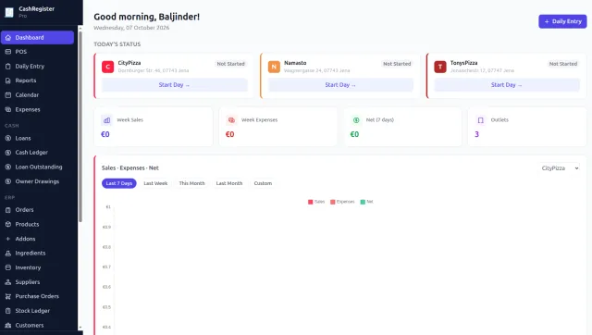Click the + Daily Entry button
592x335 pixels.
pyautogui.click(x=562, y=21)
